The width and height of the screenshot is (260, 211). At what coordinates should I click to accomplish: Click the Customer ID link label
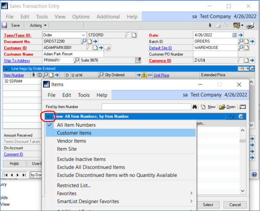[15, 48]
